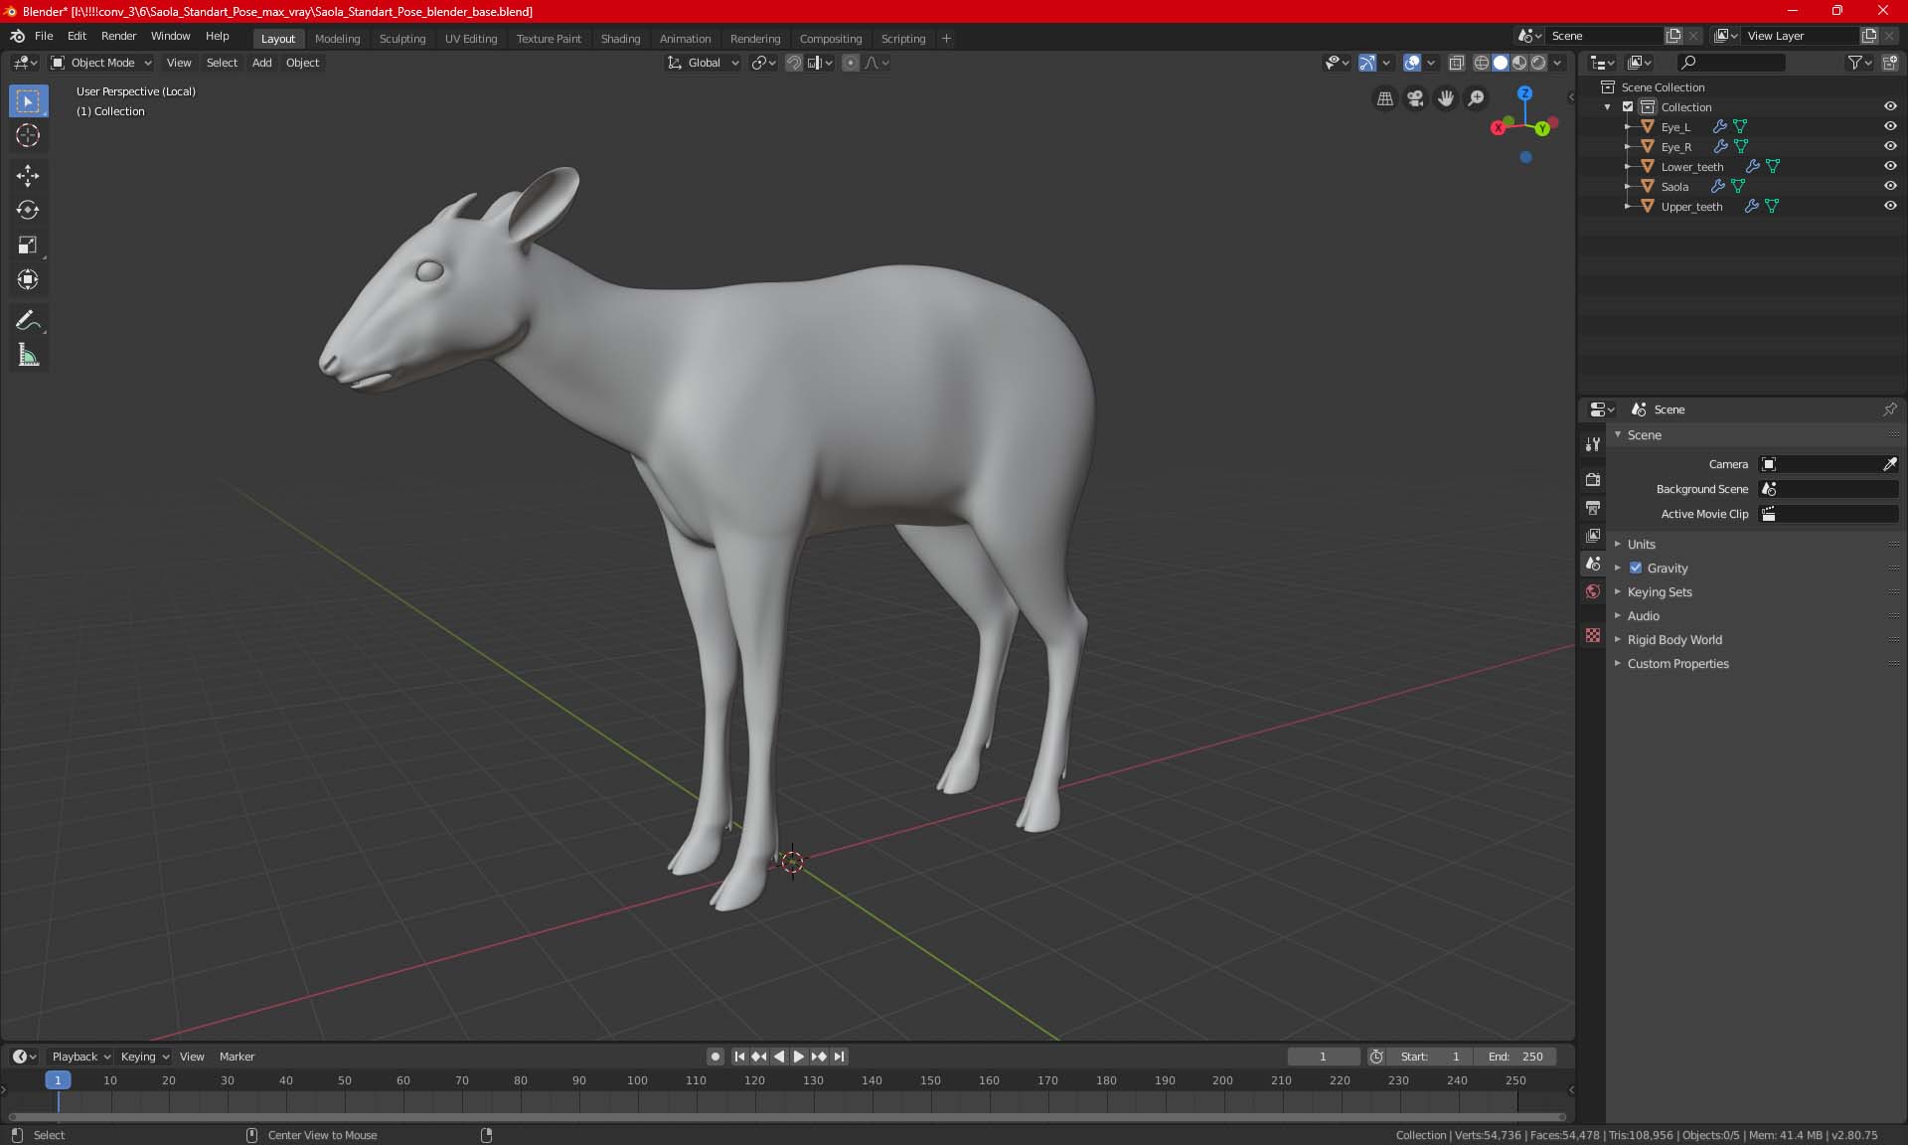This screenshot has width=1908, height=1145.
Task: Hide Upper_teeth object in viewport
Action: point(1890,206)
